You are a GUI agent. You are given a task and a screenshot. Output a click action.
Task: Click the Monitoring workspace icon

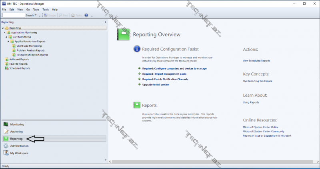click(x=6, y=124)
